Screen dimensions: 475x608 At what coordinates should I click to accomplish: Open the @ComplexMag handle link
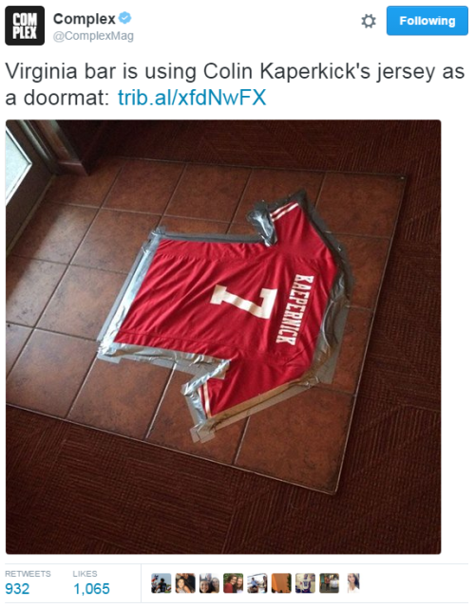(93, 36)
